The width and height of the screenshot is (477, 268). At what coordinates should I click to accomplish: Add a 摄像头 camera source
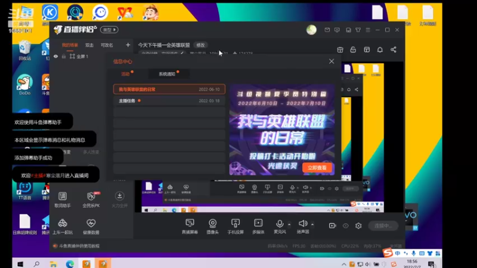(213, 226)
